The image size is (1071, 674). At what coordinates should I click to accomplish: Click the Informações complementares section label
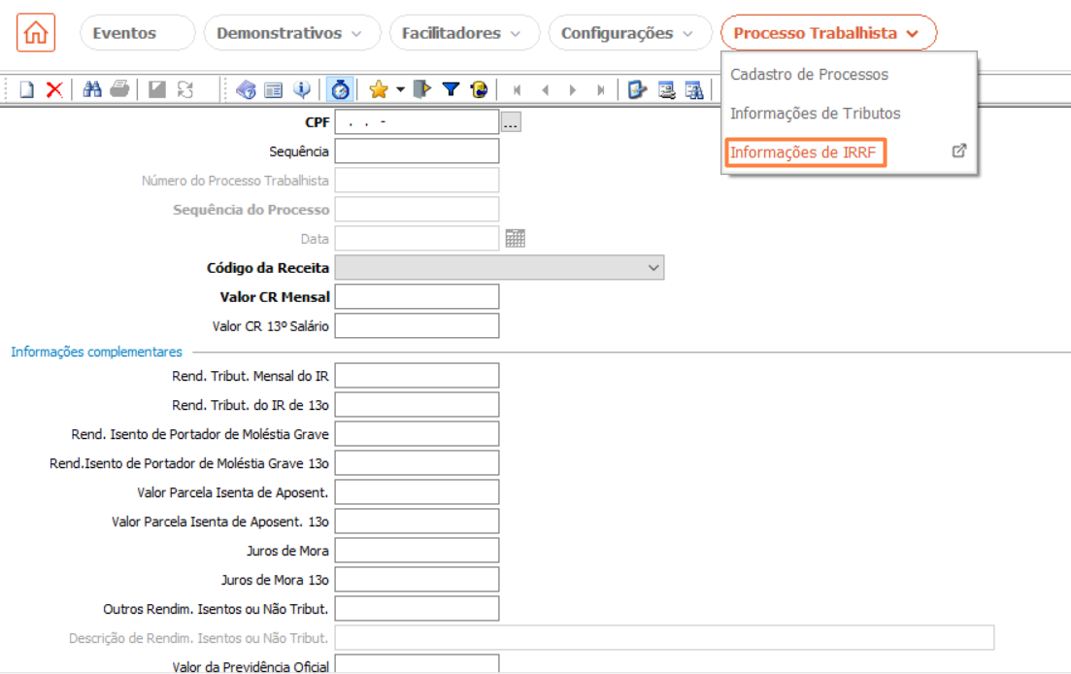(x=96, y=352)
